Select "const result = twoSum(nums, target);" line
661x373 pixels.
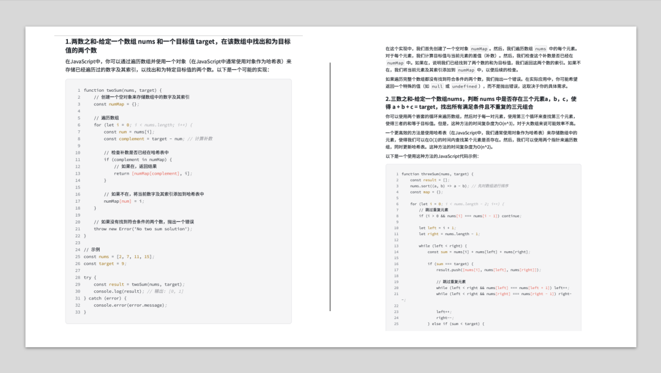pos(139,284)
